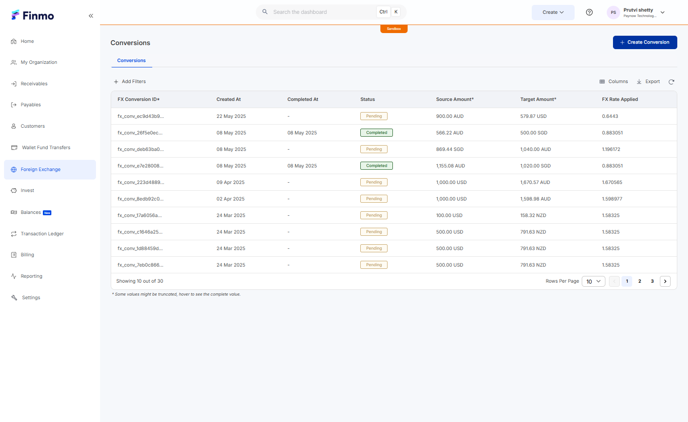Click the Receivables arrow-in icon
This screenshot has height=422, width=688.
click(x=14, y=84)
